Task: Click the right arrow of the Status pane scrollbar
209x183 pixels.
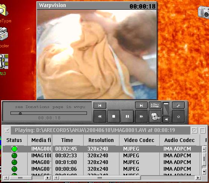Action: [x=48, y=178]
